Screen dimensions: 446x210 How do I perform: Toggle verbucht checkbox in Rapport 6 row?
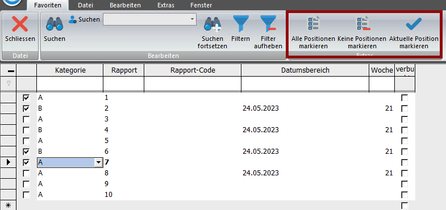click(405, 152)
